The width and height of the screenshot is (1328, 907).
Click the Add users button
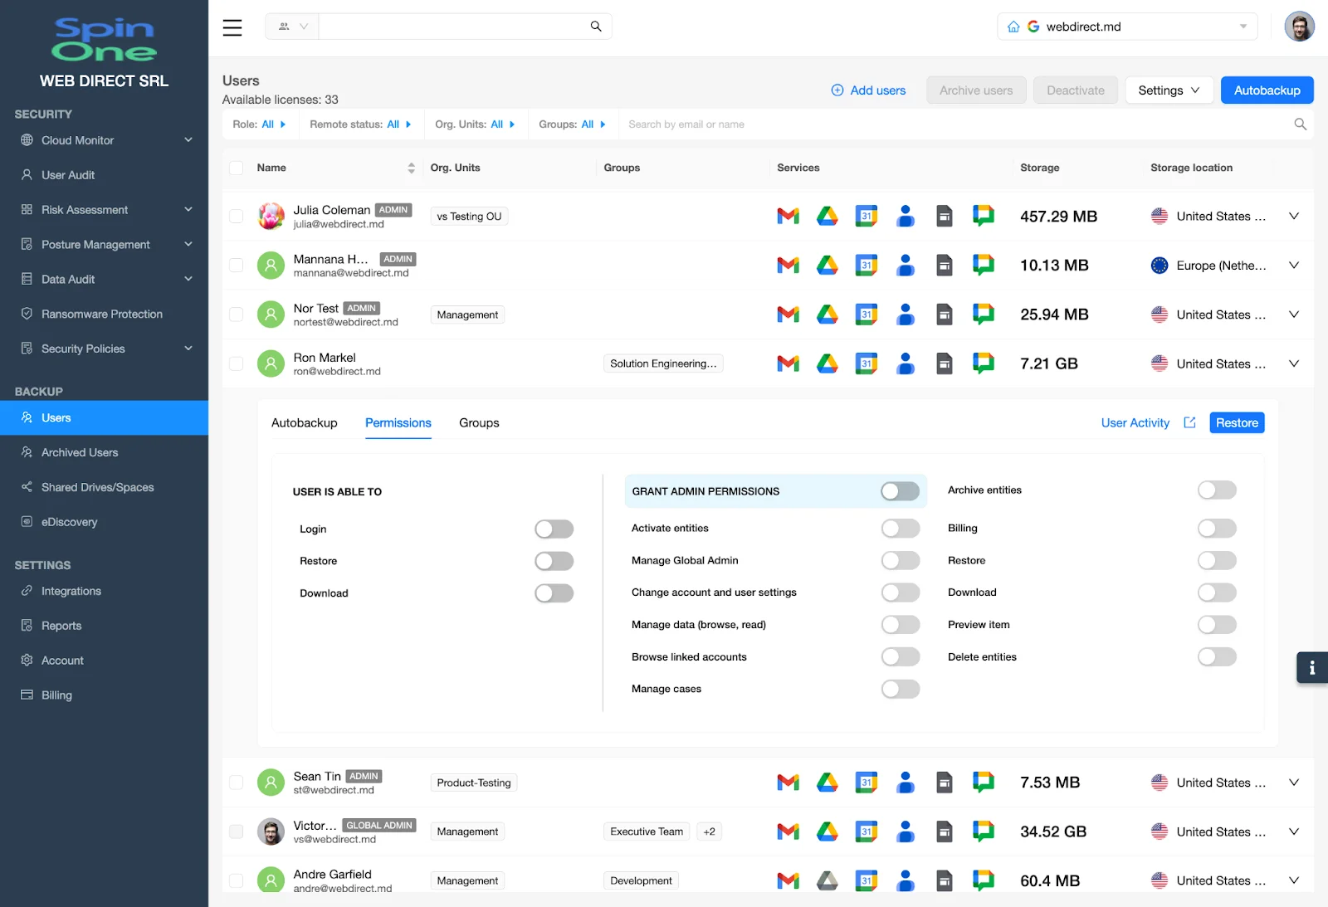[x=869, y=90]
